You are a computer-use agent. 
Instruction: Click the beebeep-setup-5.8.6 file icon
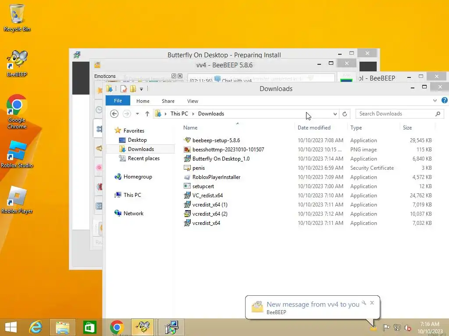(x=187, y=140)
